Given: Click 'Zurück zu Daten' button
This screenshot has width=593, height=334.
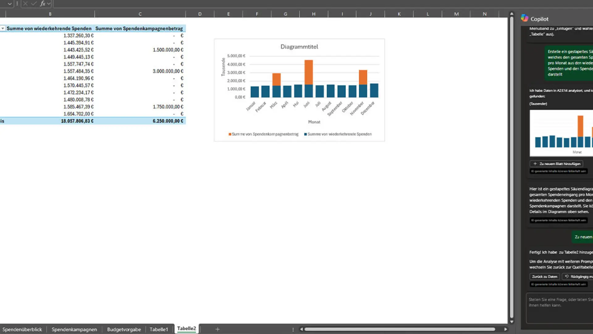Looking at the screenshot, I should click(545, 276).
